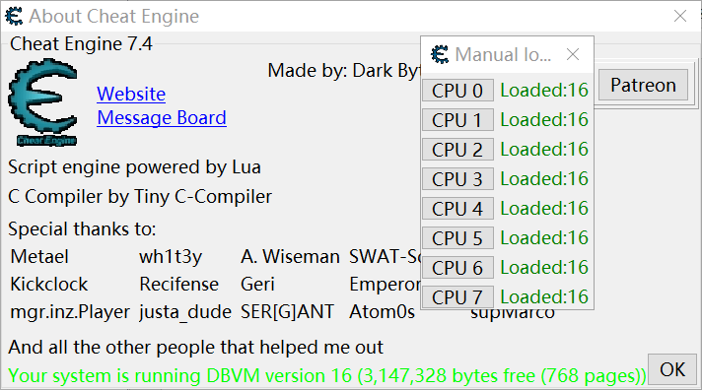
Task: Load DBVM on CPU 6
Action: click(x=457, y=268)
